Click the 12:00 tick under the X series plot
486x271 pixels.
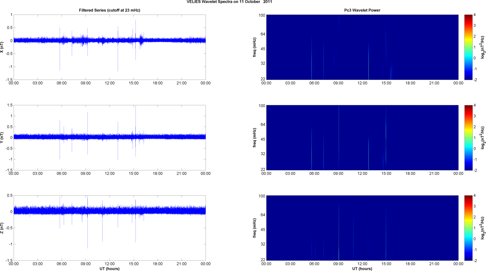coord(110,83)
